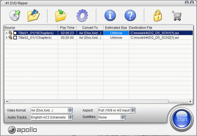Click the apollo logo
Screen dimensions: 197x136
pos(22,130)
